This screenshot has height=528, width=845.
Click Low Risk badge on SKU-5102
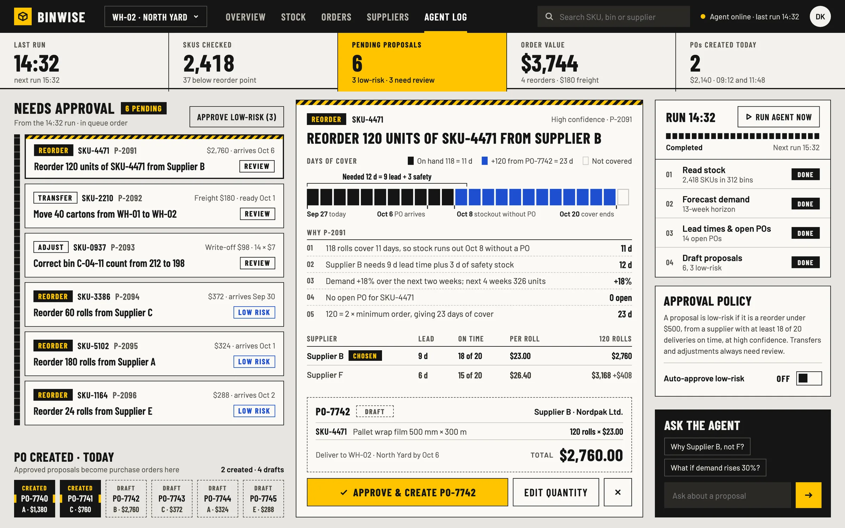point(254,362)
